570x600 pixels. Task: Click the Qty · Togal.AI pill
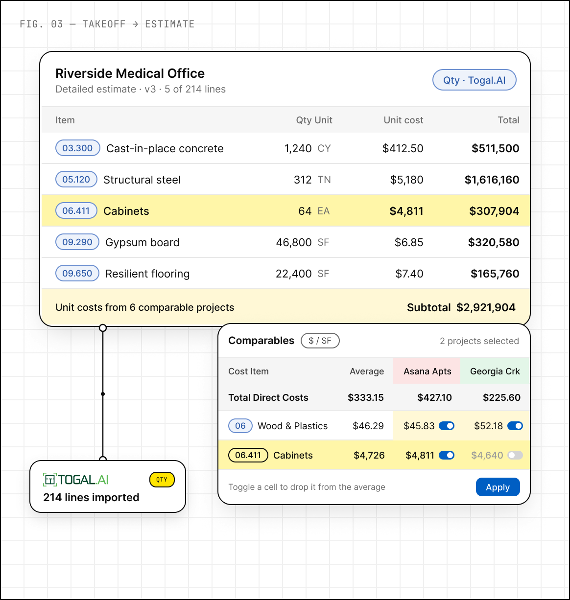pyautogui.click(x=474, y=80)
